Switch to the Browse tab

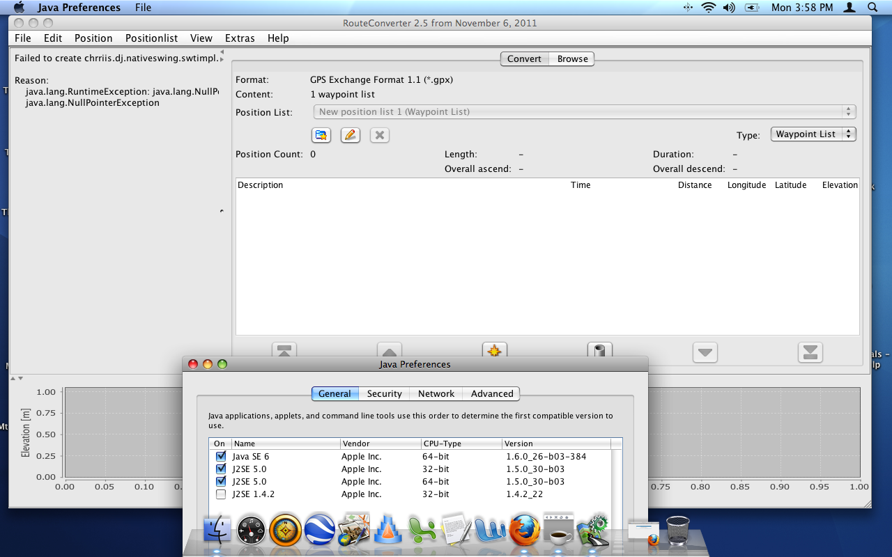572,59
